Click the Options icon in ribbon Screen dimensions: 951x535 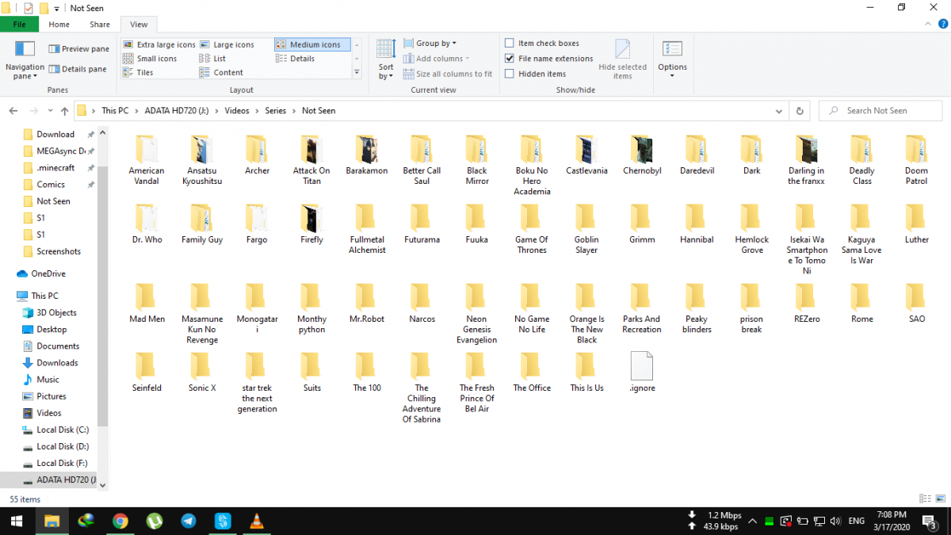coord(672,57)
